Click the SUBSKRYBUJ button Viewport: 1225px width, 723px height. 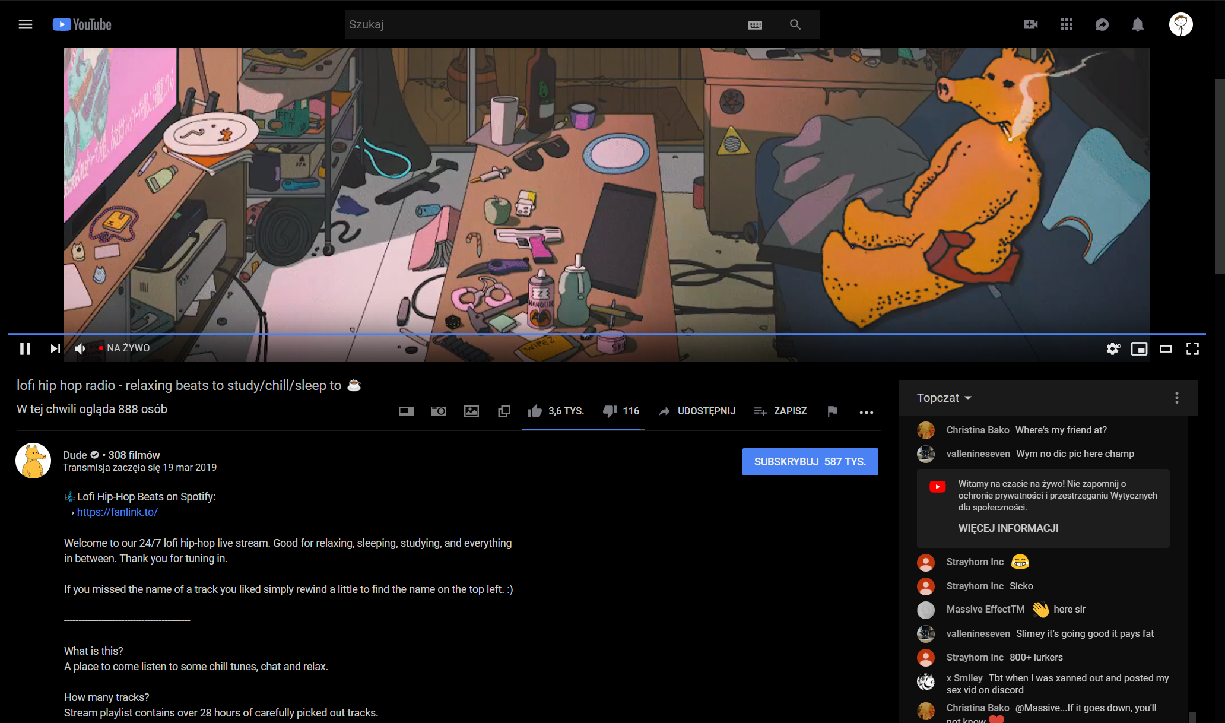click(x=810, y=462)
